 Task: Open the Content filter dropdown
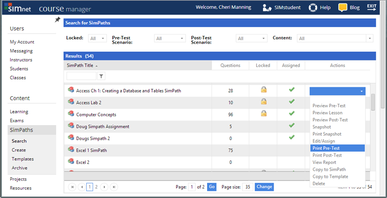(335, 38)
